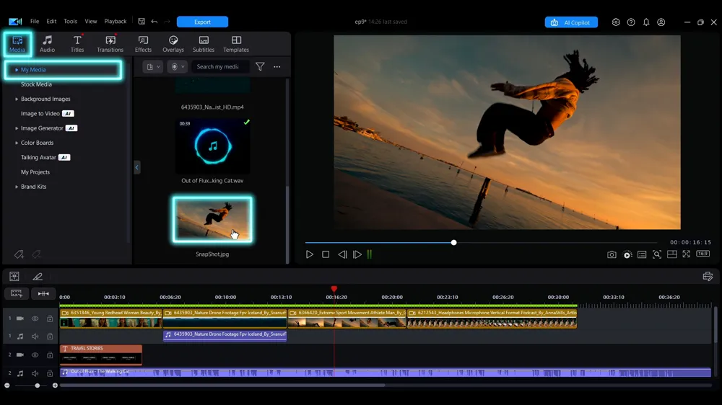Open the user account icon
Viewport: 722px width, 405px height.
[x=661, y=22]
